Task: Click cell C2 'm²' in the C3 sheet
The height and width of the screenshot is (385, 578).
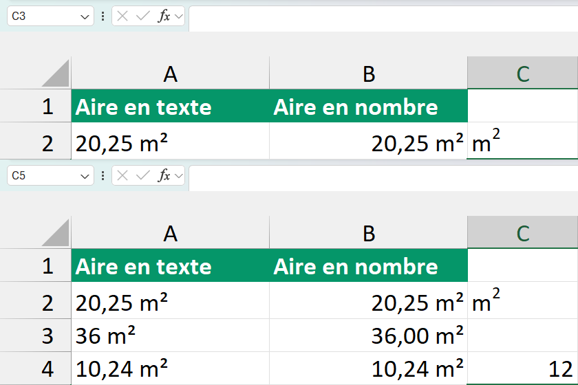Action: click(523, 141)
